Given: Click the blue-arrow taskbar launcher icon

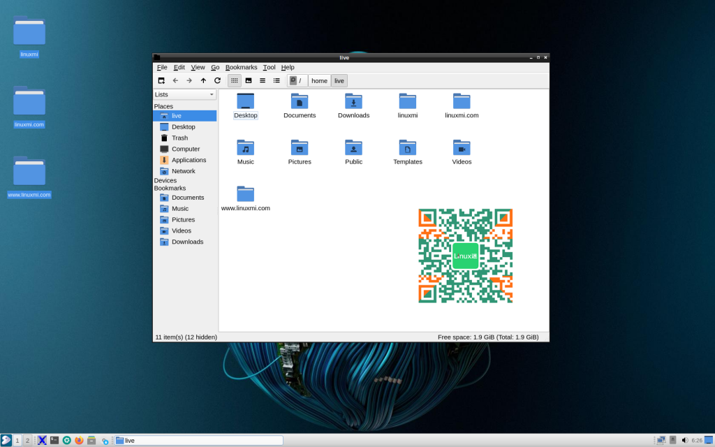Looking at the screenshot, I should [105, 441].
